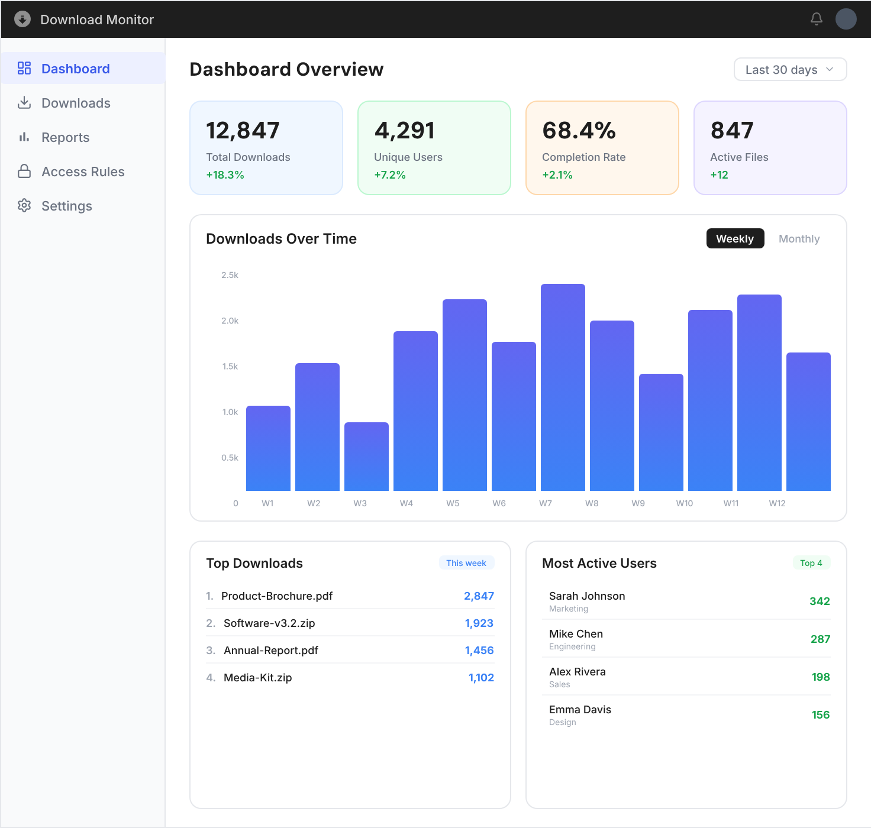This screenshot has height=828, width=871.
Task: Keep Weekly view selected on chart
Action: (735, 238)
